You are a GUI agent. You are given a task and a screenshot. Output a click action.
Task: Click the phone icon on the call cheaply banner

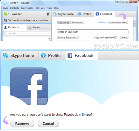click(x=6, y=20)
